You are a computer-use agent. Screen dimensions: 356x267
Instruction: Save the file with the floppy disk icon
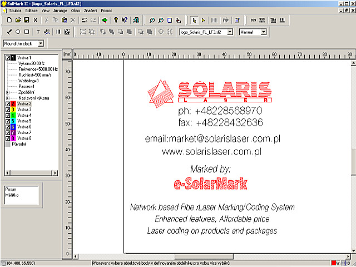pyautogui.click(x=27, y=20)
